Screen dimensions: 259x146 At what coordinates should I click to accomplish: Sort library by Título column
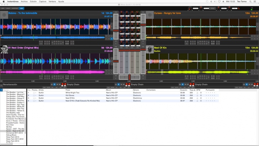tap(68, 90)
